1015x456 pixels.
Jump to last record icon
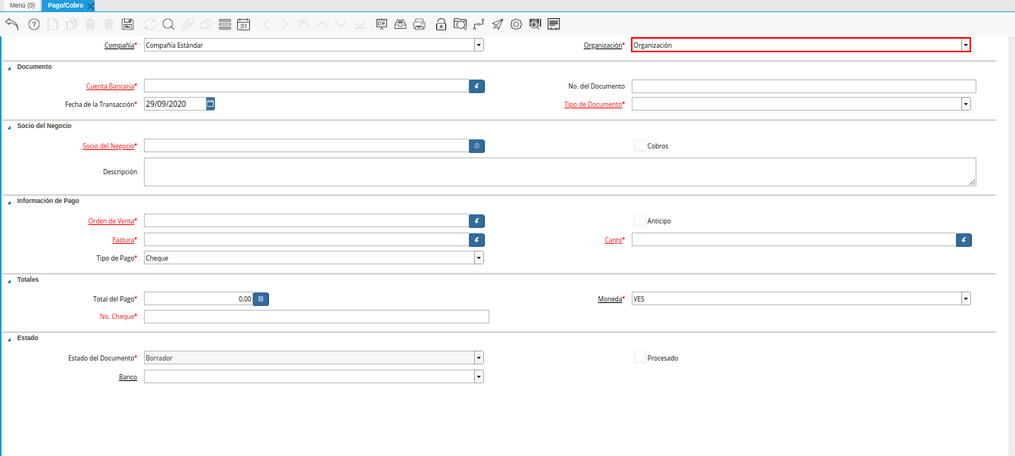[x=360, y=24]
